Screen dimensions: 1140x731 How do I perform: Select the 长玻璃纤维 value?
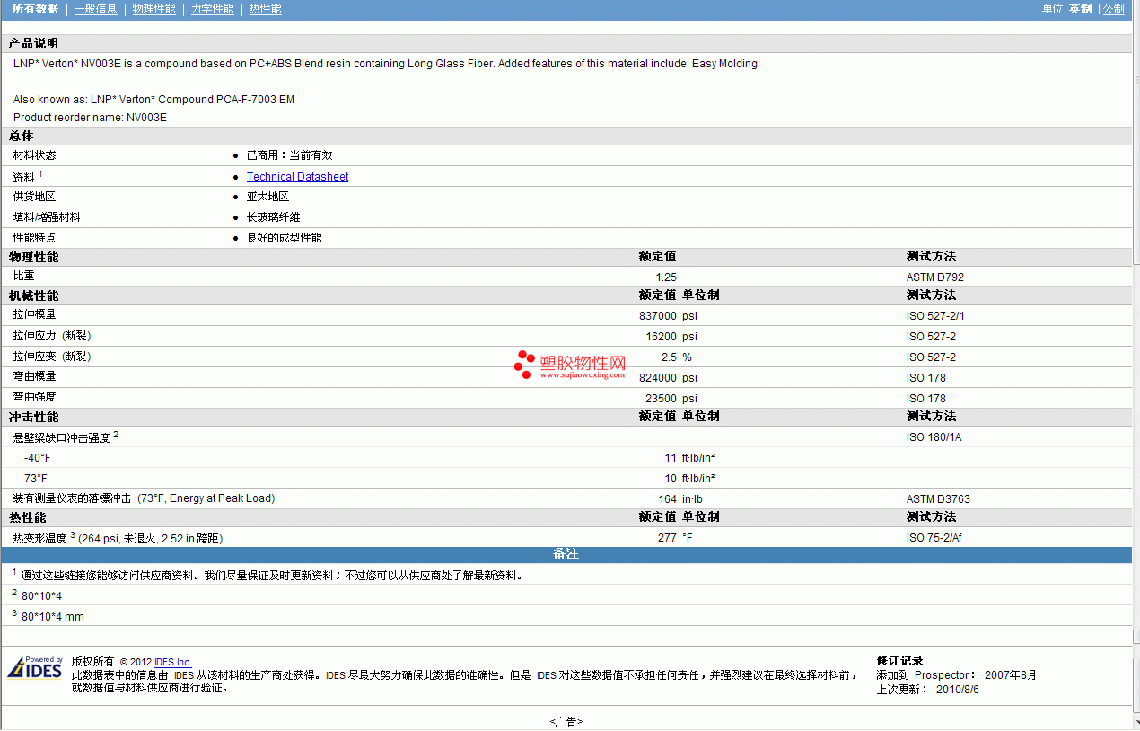click(273, 217)
